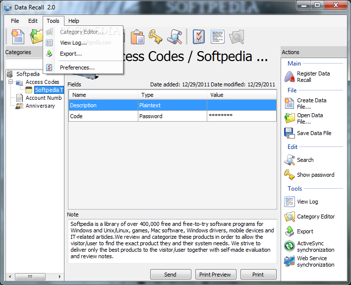The height and width of the screenshot is (285, 351).
Task: Click the category editor toolbar icon
Action: [236, 37]
